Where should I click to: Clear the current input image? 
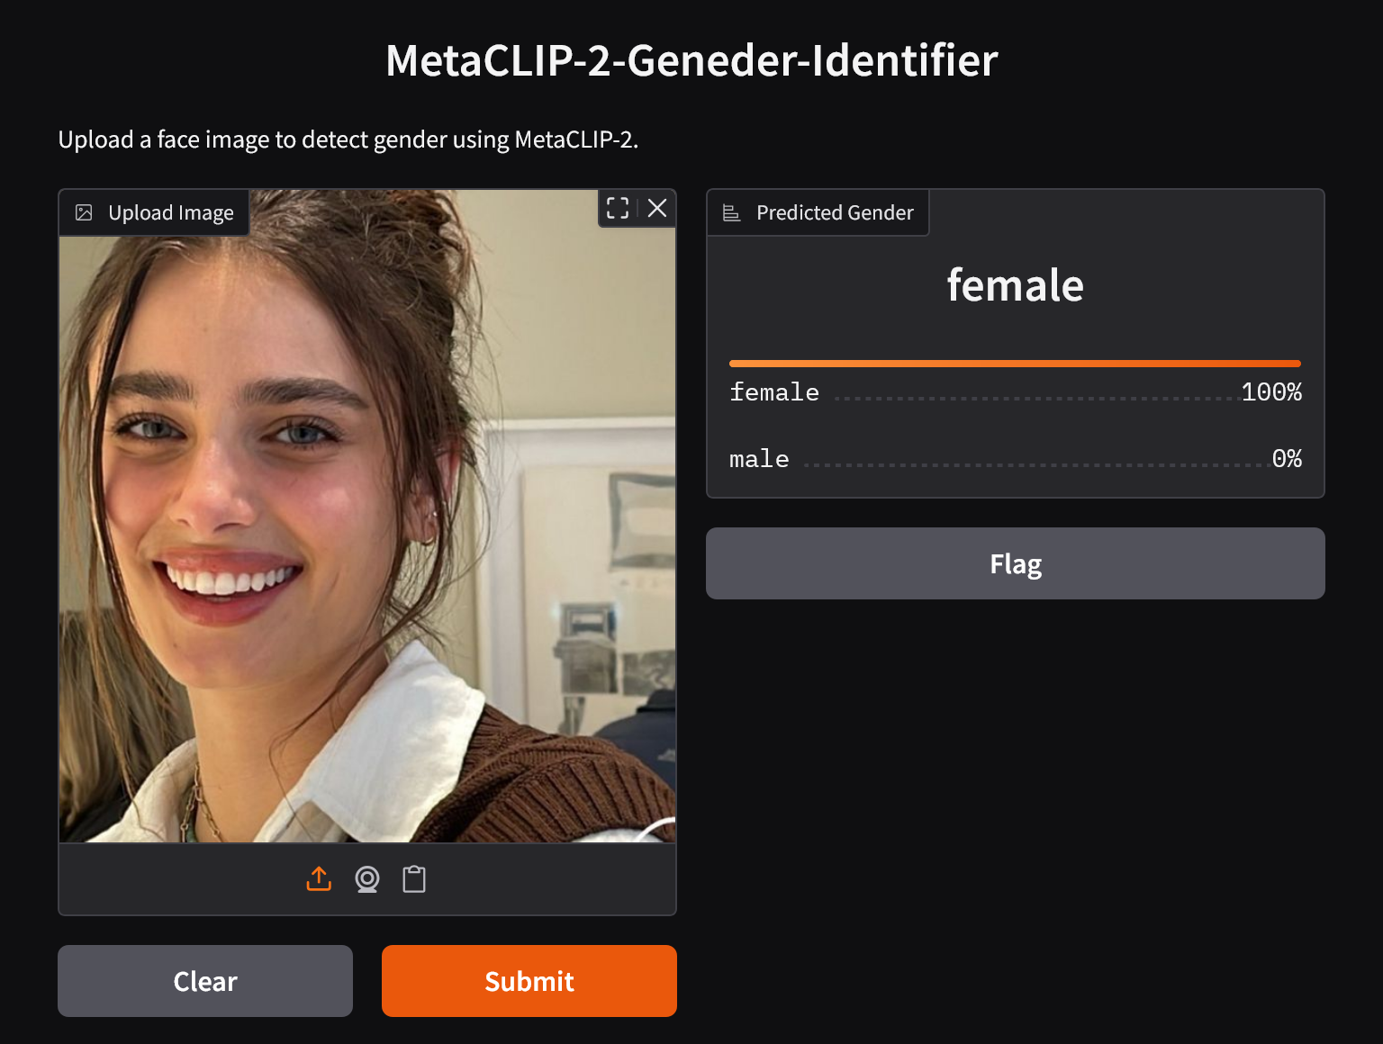[205, 981]
